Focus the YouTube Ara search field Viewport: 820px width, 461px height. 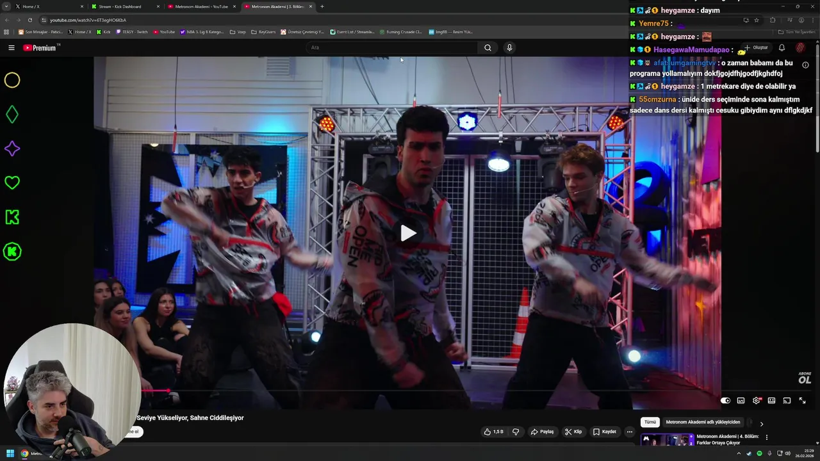tap(392, 47)
